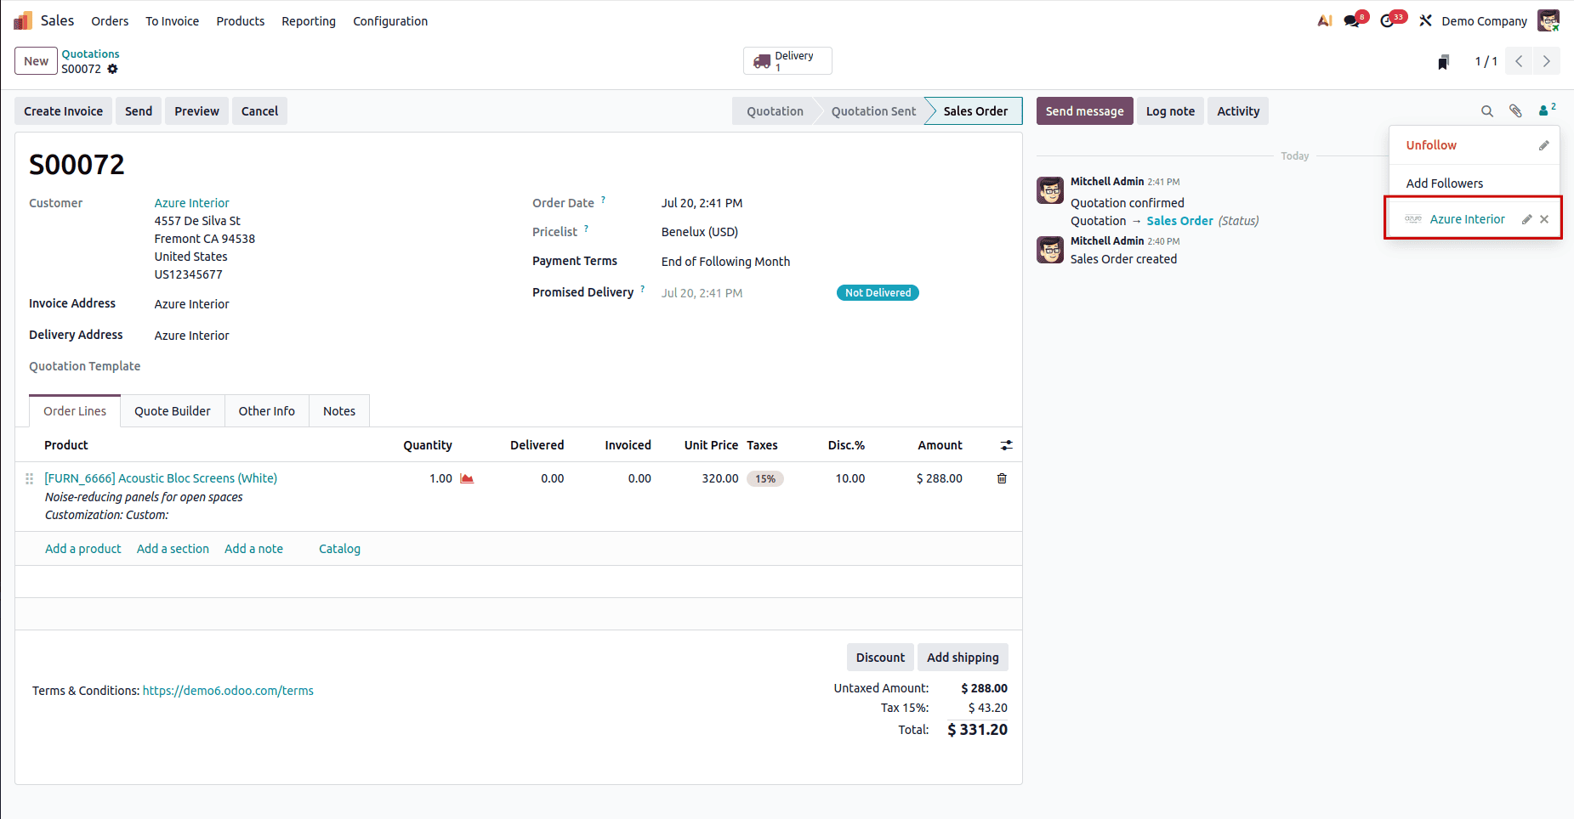
Task: Go to previous record arrow
Action: point(1519,61)
